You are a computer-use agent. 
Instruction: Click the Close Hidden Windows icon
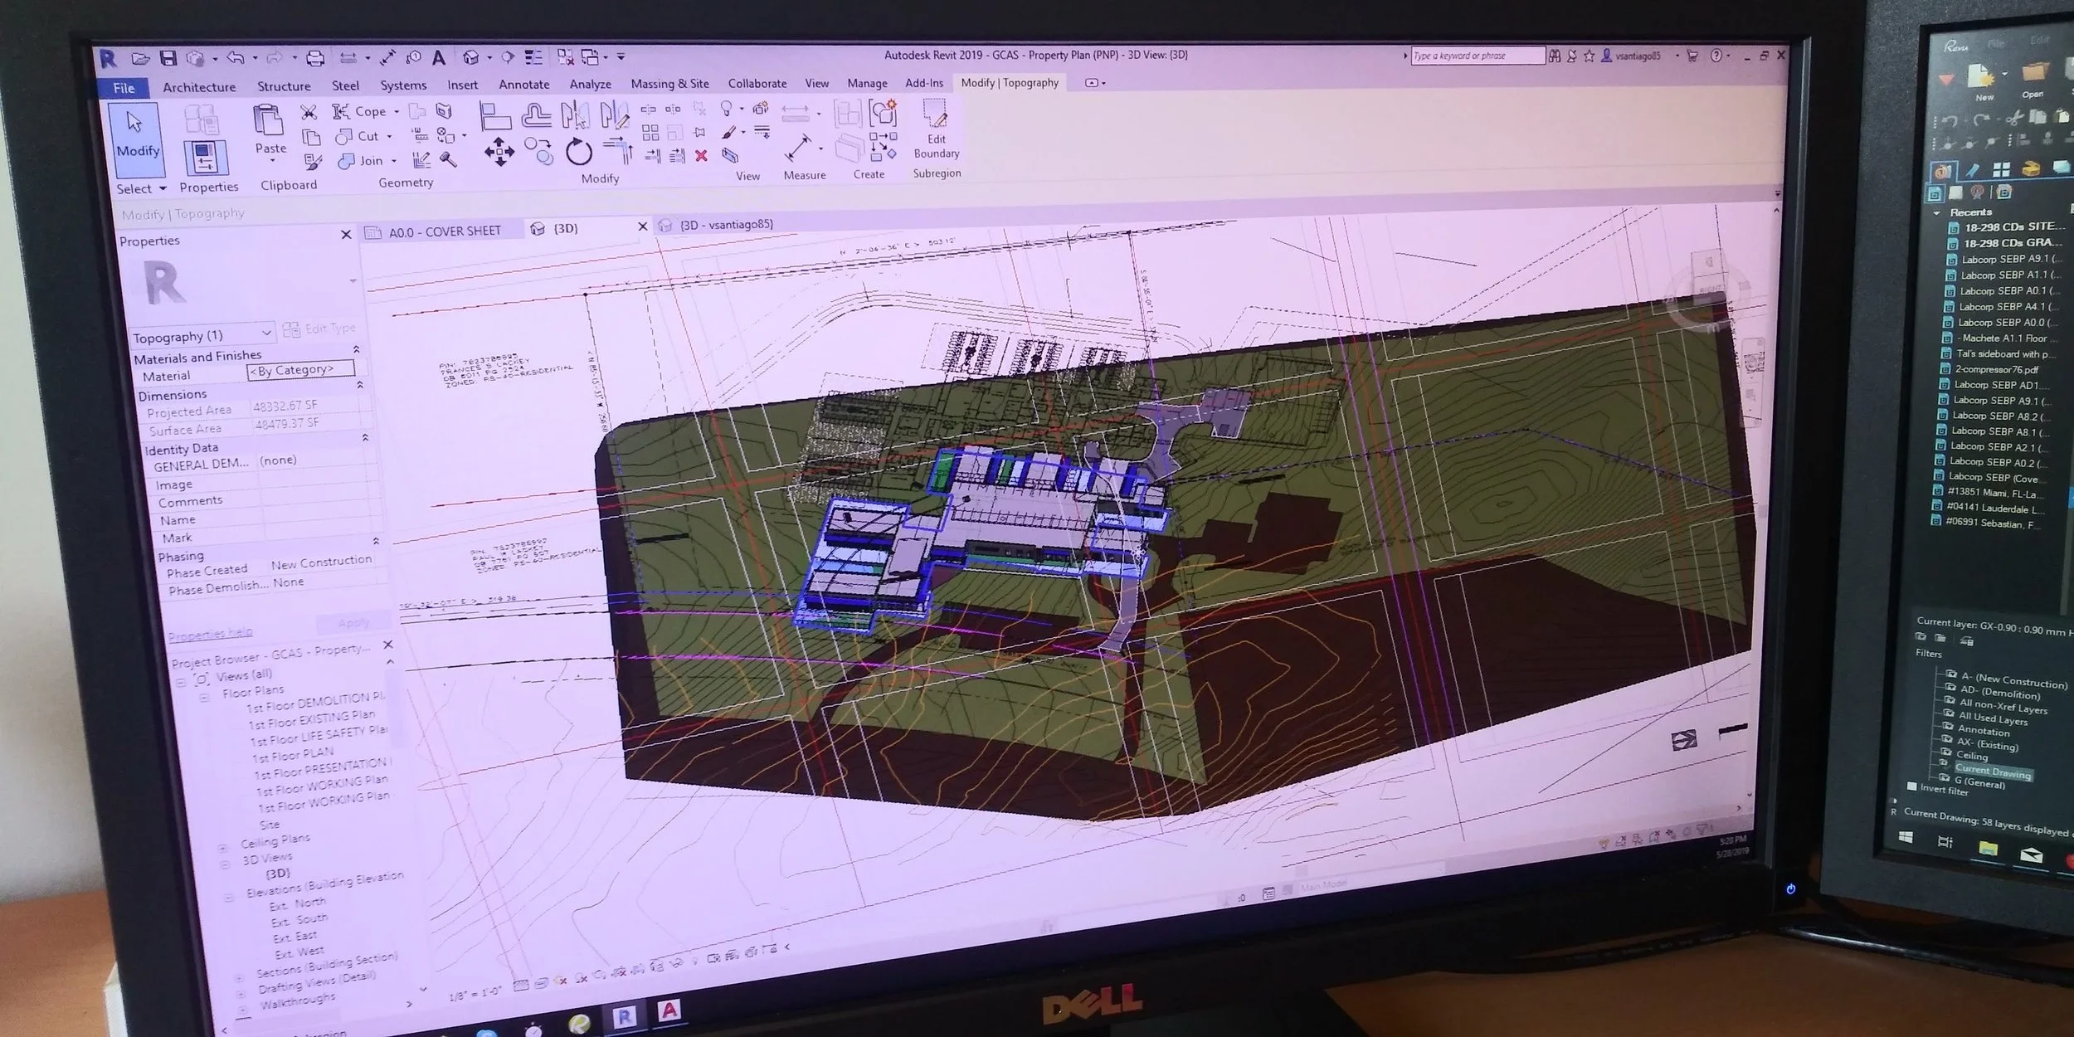pyautogui.click(x=565, y=56)
